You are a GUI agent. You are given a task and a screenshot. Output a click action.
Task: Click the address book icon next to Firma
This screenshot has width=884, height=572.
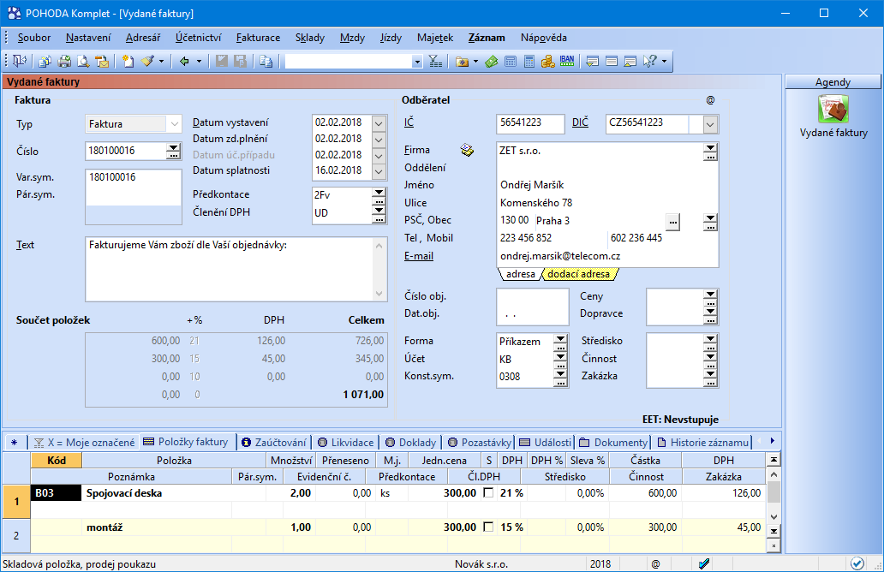pyautogui.click(x=467, y=150)
